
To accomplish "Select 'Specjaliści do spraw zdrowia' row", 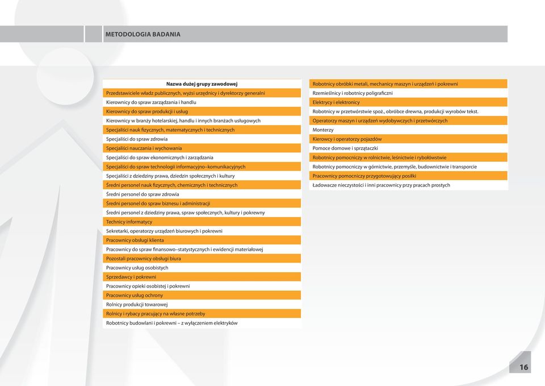I will pos(202,139).
